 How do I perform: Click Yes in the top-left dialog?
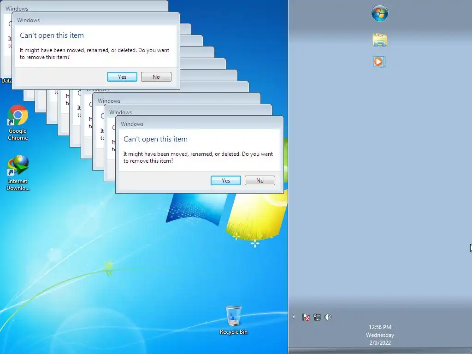point(122,77)
